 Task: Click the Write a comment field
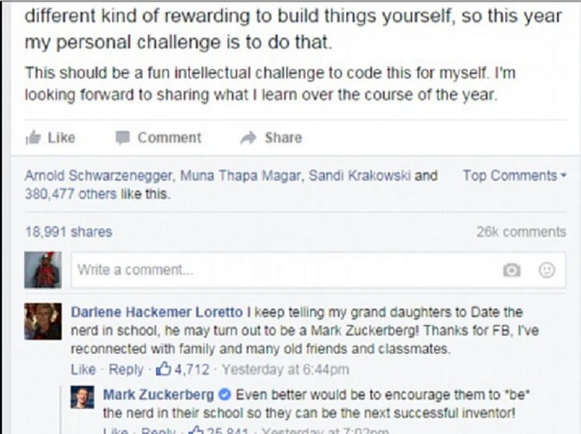point(277,269)
